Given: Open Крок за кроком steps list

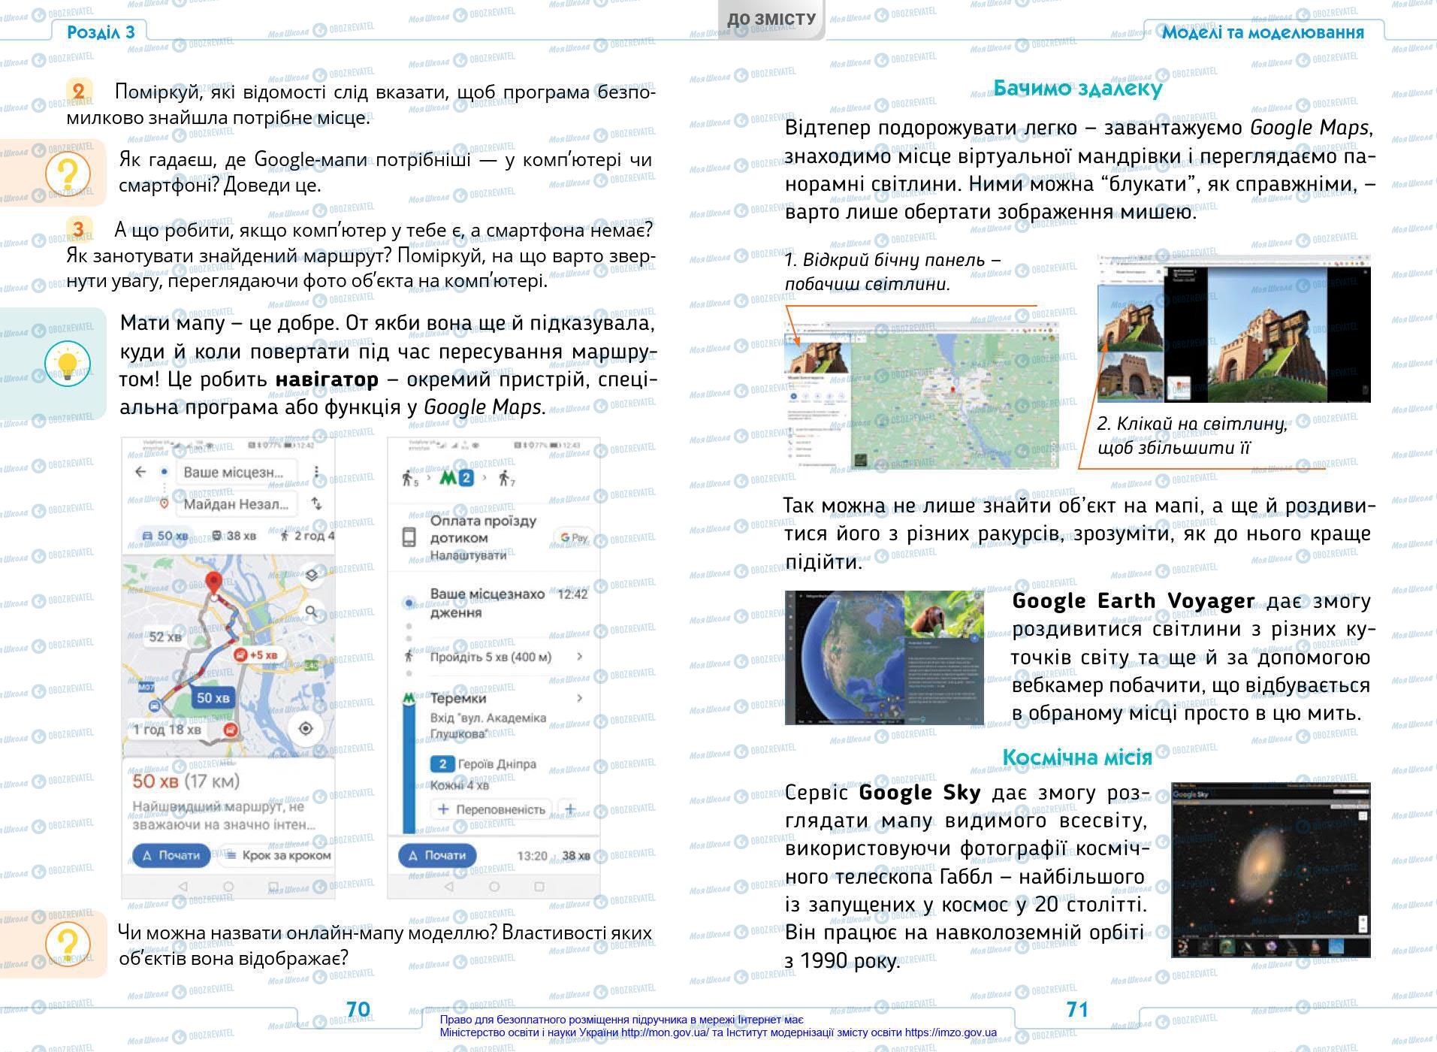Looking at the screenshot, I should pyautogui.click(x=278, y=855).
